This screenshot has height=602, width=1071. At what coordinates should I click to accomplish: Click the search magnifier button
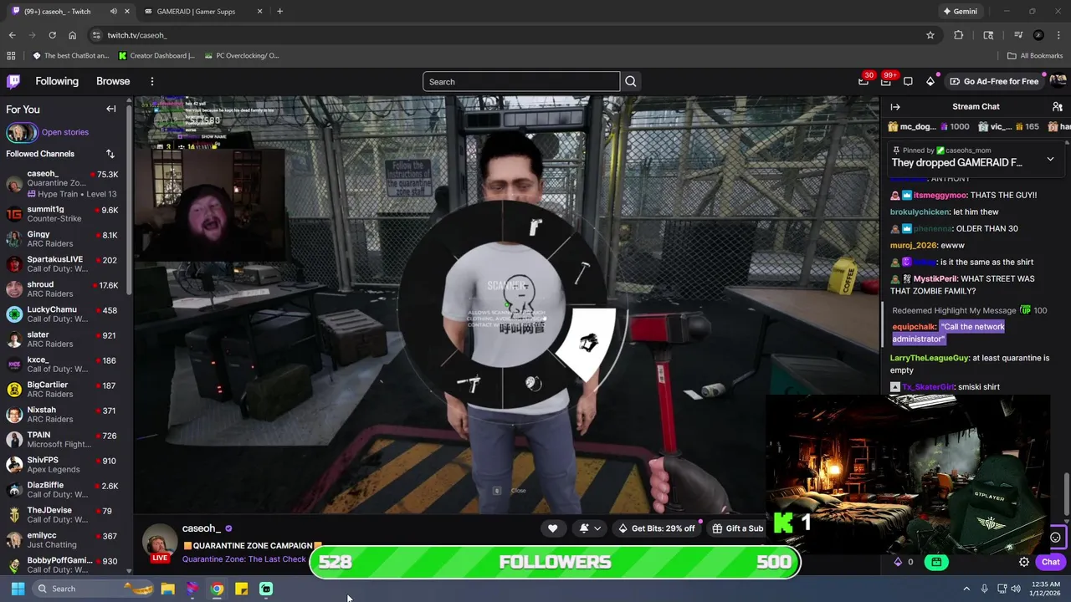tap(631, 81)
